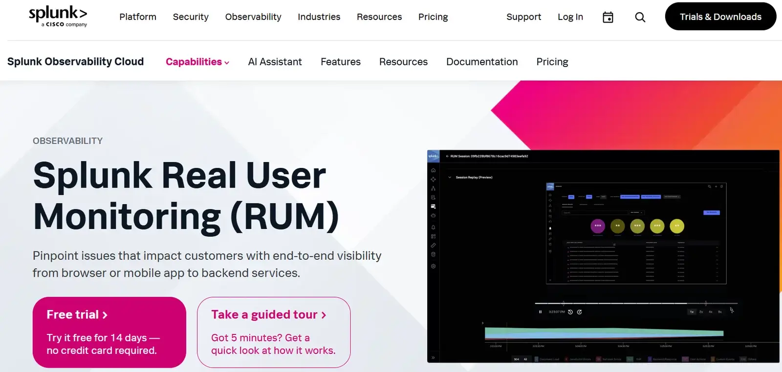Open the events calendar icon

[608, 17]
